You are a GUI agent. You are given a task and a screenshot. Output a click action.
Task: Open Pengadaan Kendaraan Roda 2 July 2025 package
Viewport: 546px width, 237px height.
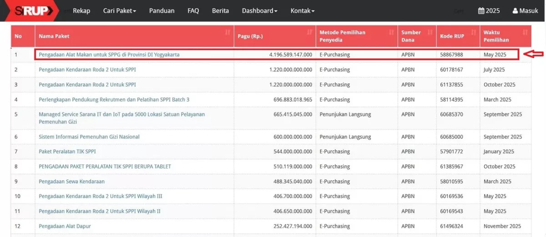87,70
